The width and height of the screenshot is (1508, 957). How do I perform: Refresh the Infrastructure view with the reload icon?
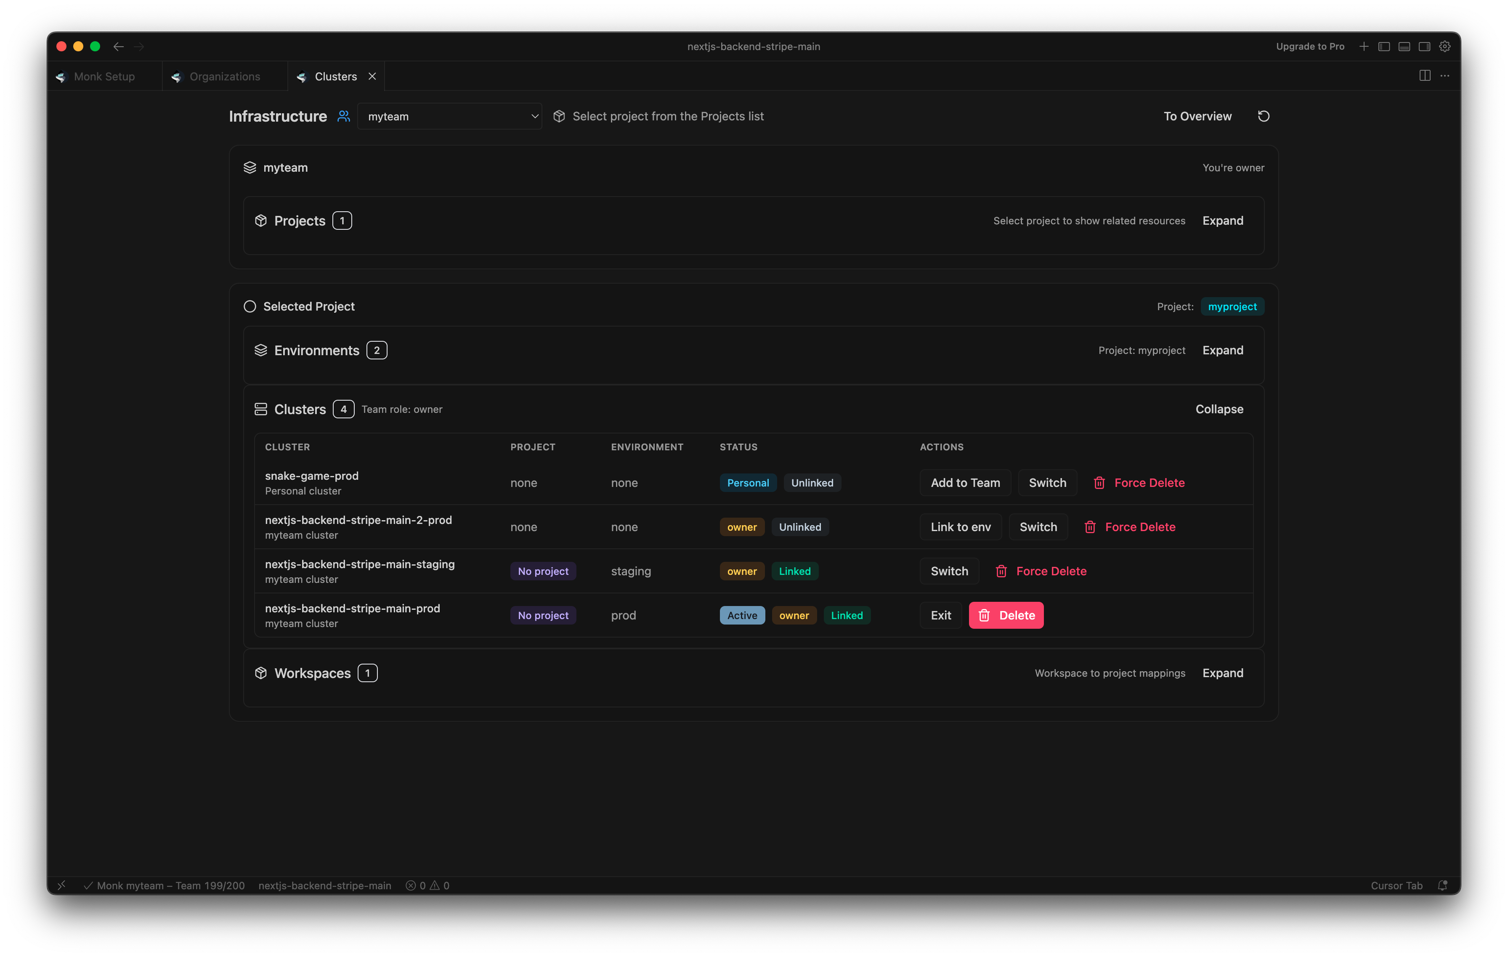[x=1264, y=116]
